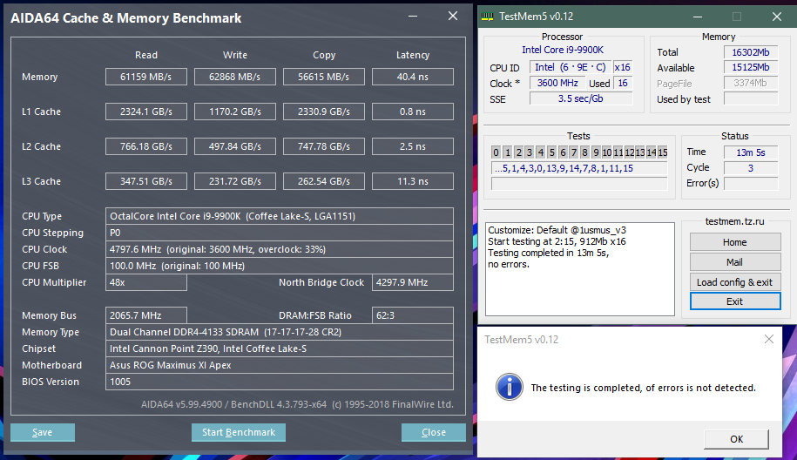
Task: Click the Status Time value 13m 5s
Action: tap(751, 152)
